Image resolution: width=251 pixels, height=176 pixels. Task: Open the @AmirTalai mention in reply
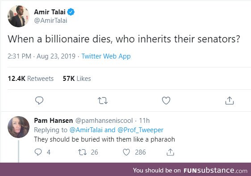pos(86,130)
